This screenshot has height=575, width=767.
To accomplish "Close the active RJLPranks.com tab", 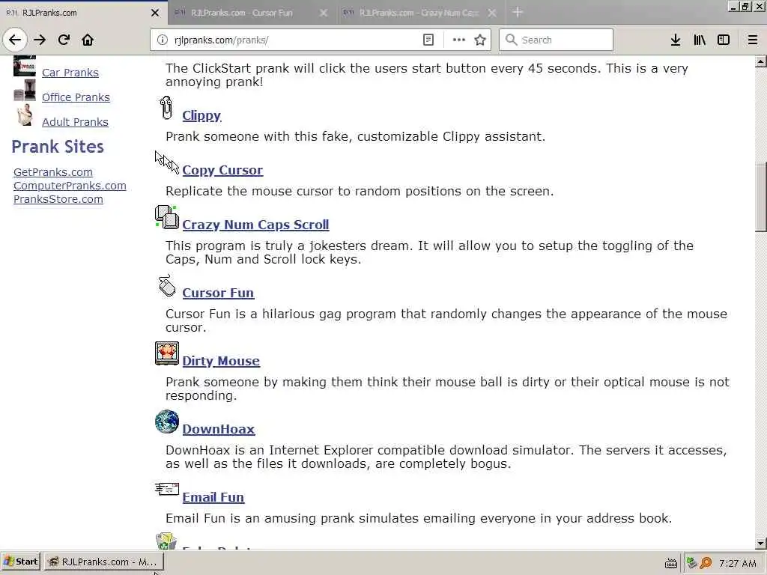I will point(155,13).
